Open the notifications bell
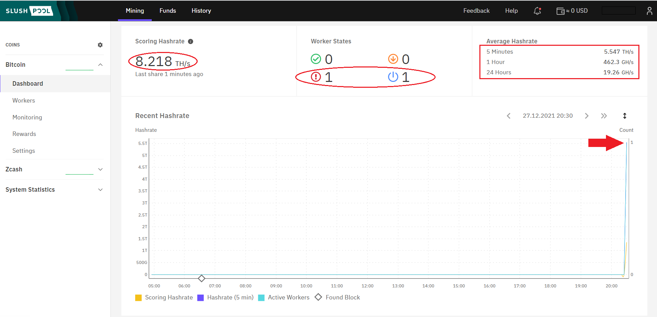The image size is (657, 317). [537, 11]
